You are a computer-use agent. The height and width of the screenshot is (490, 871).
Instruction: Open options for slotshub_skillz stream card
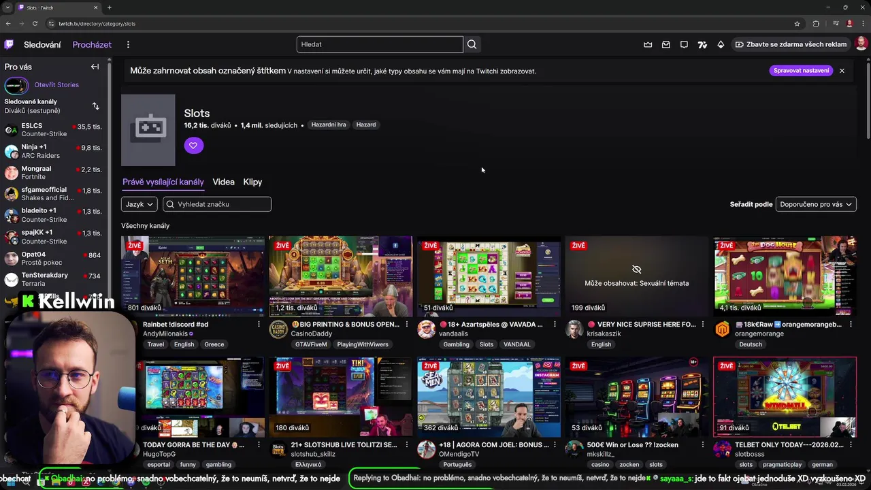pos(407,445)
